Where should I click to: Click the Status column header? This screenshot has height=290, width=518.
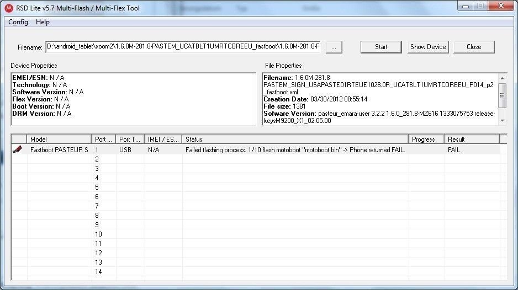click(295, 139)
